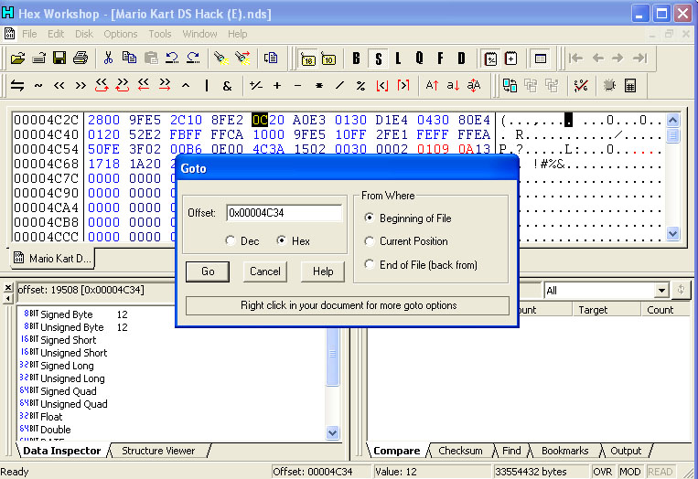Click Data Inspector scrollbar down arrow

click(332, 432)
